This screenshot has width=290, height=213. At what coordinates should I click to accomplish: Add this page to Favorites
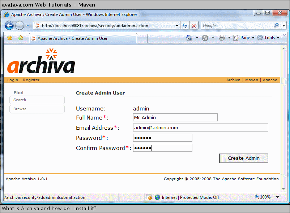[21, 37]
